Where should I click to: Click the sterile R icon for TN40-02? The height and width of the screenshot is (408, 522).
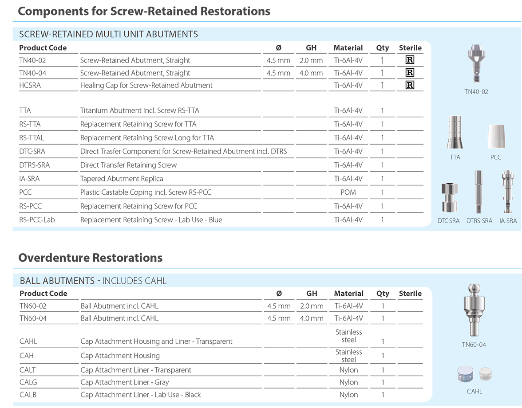coord(410,60)
